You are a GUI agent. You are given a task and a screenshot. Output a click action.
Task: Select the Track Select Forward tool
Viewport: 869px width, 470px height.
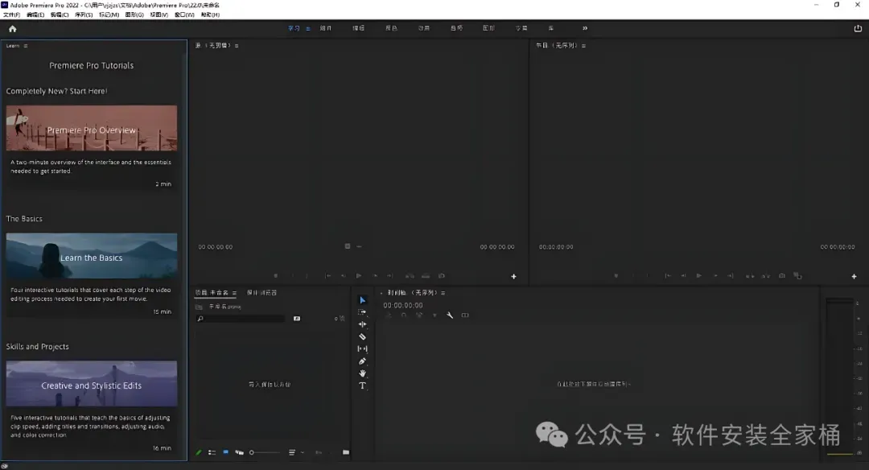[362, 312]
